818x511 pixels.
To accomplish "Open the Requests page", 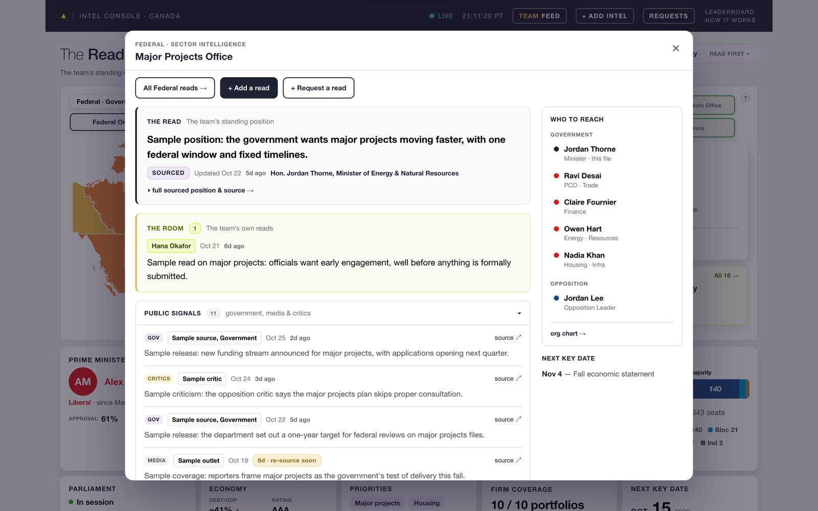I will pyautogui.click(x=669, y=16).
